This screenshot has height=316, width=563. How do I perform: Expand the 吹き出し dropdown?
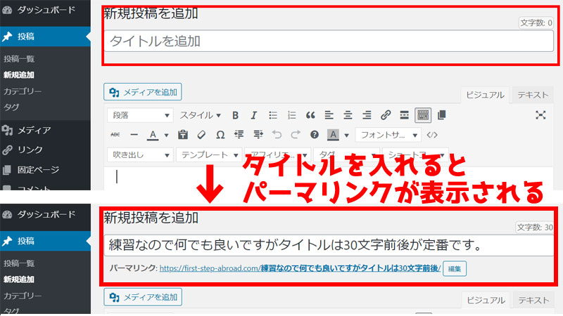(139, 154)
